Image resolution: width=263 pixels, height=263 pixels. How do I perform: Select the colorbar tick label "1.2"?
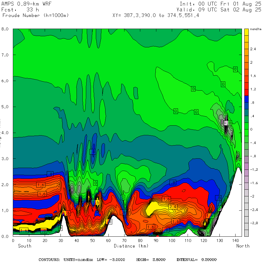coord(253,89)
